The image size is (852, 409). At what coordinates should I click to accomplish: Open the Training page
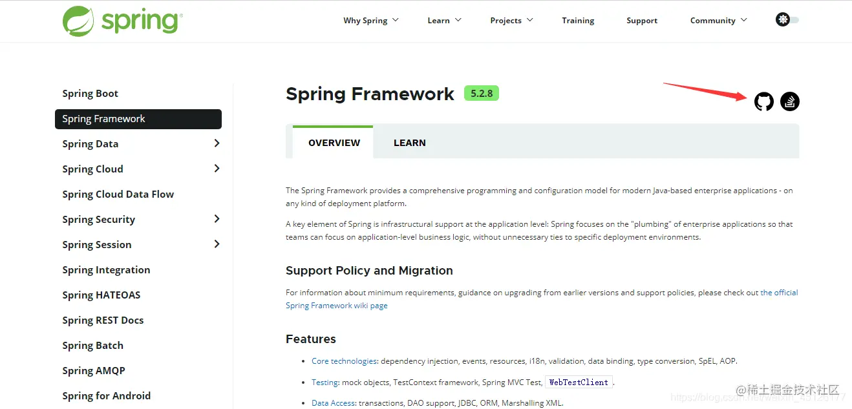click(578, 21)
